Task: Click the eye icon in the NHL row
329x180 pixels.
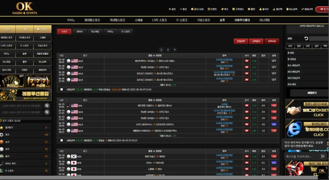Action: 247,106
